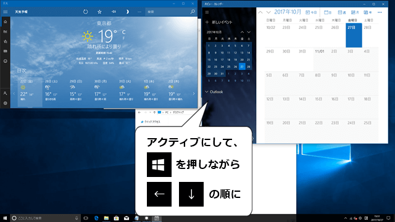Switch temperature units to Fahrenheit (F)

pyautogui.click(x=123, y=38)
